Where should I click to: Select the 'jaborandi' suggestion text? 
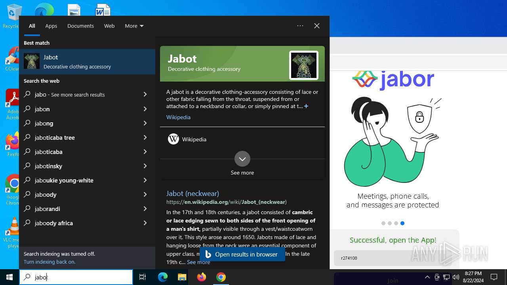[47, 209]
